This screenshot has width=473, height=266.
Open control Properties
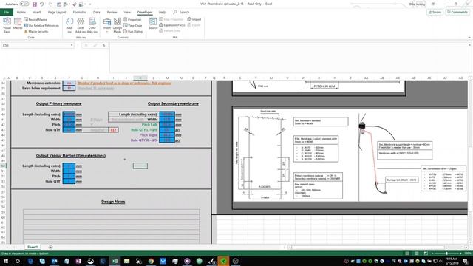132,20
